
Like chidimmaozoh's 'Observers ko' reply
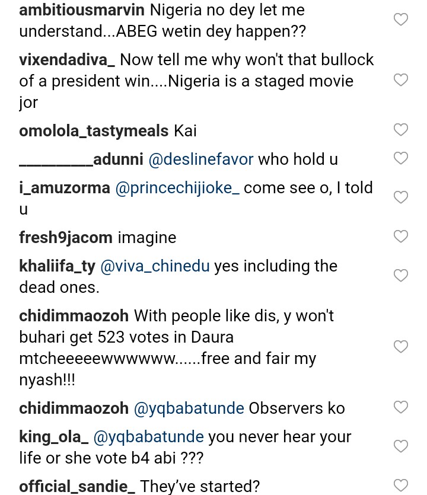coord(401,407)
